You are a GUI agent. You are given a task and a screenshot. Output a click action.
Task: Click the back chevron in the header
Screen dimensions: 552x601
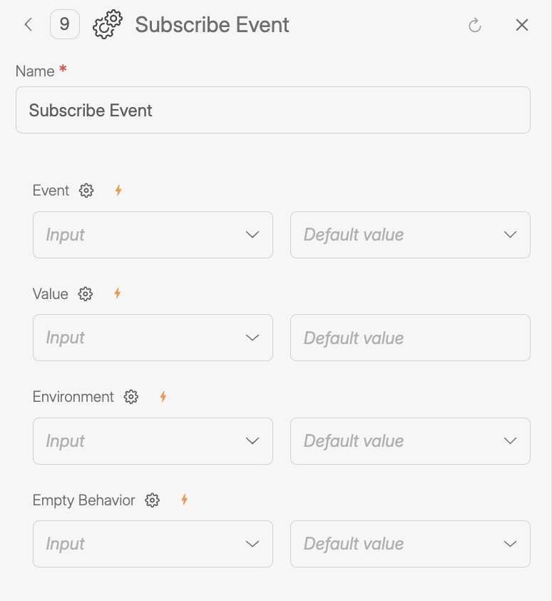[x=28, y=24]
